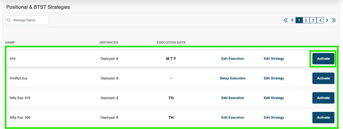This screenshot has height=129, width=343.
Task: Jump to first page double-chevron icon
Action: pyautogui.click(x=286, y=20)
